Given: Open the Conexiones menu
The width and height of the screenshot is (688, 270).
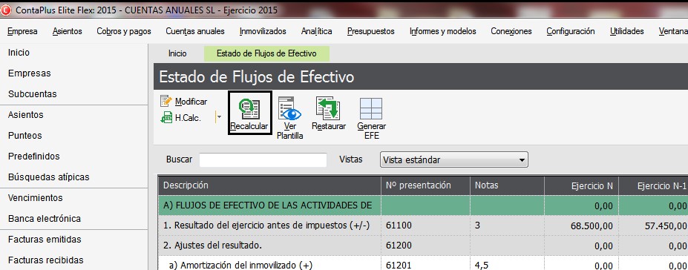Looking at the screenshot, I should [x=511, y=31].
